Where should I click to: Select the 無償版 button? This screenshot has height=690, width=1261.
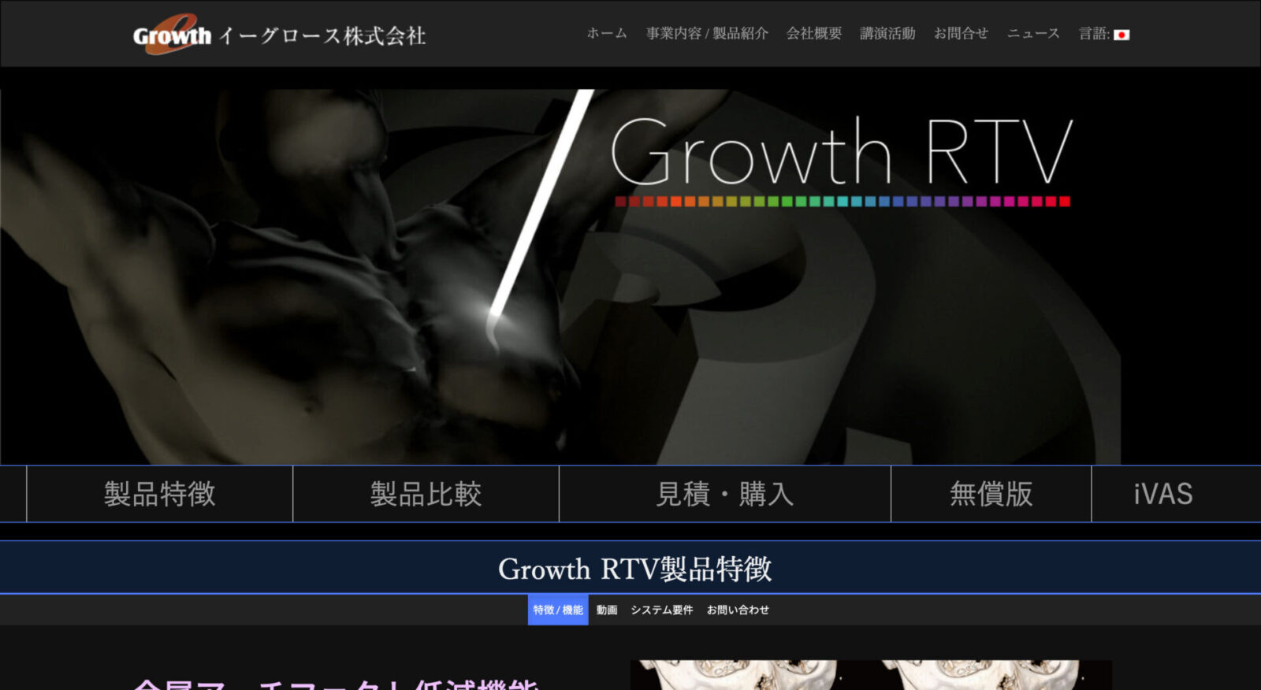[991, 494]
